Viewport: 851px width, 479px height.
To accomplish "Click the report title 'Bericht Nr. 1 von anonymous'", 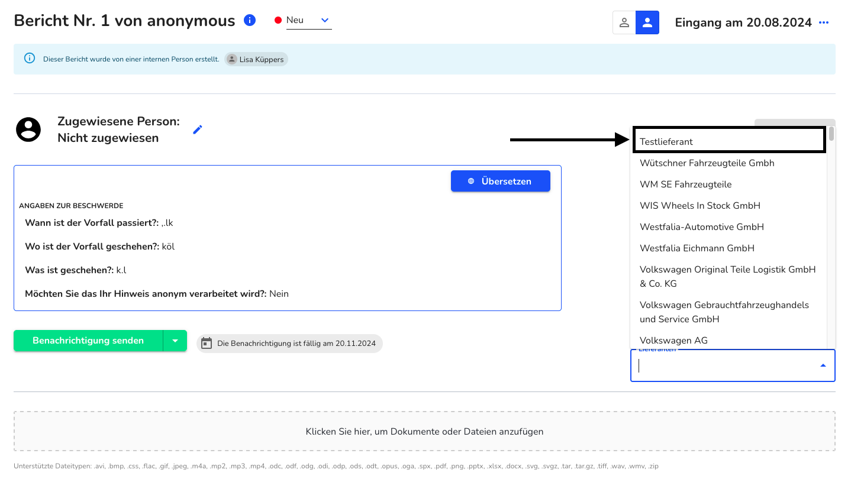I will 124,21.
